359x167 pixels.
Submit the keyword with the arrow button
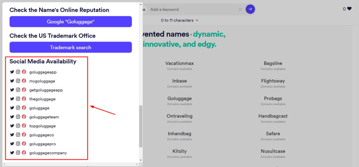[250, 9]
